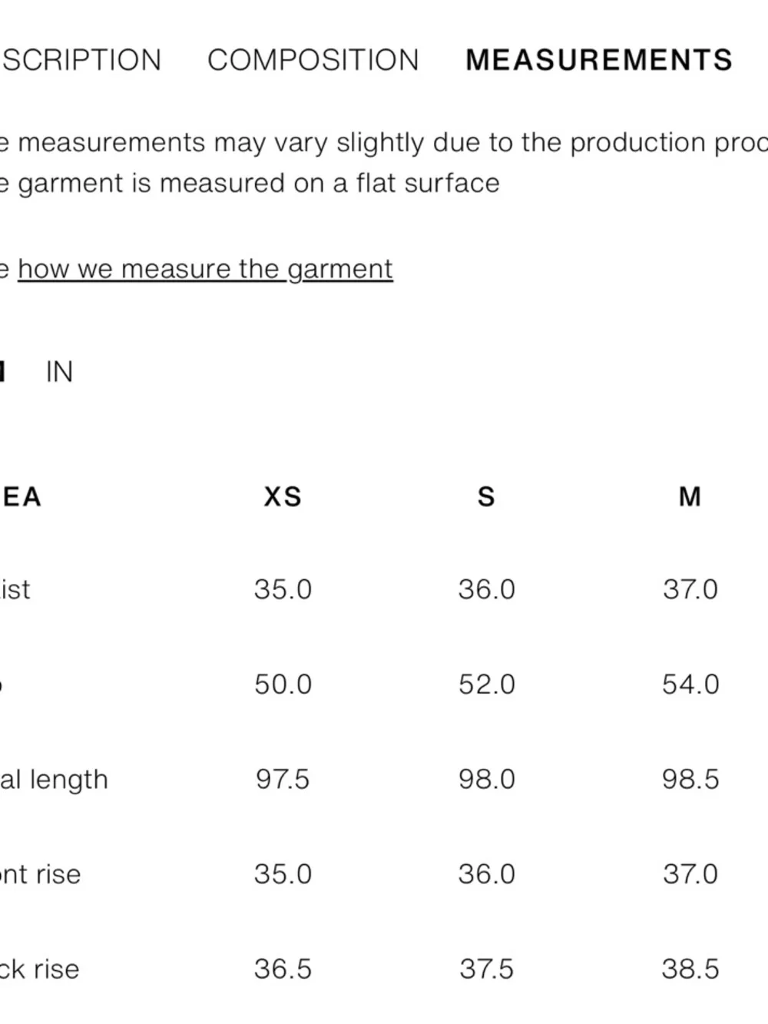
Task: Select the XS size column header
Action: pos(283,497)
